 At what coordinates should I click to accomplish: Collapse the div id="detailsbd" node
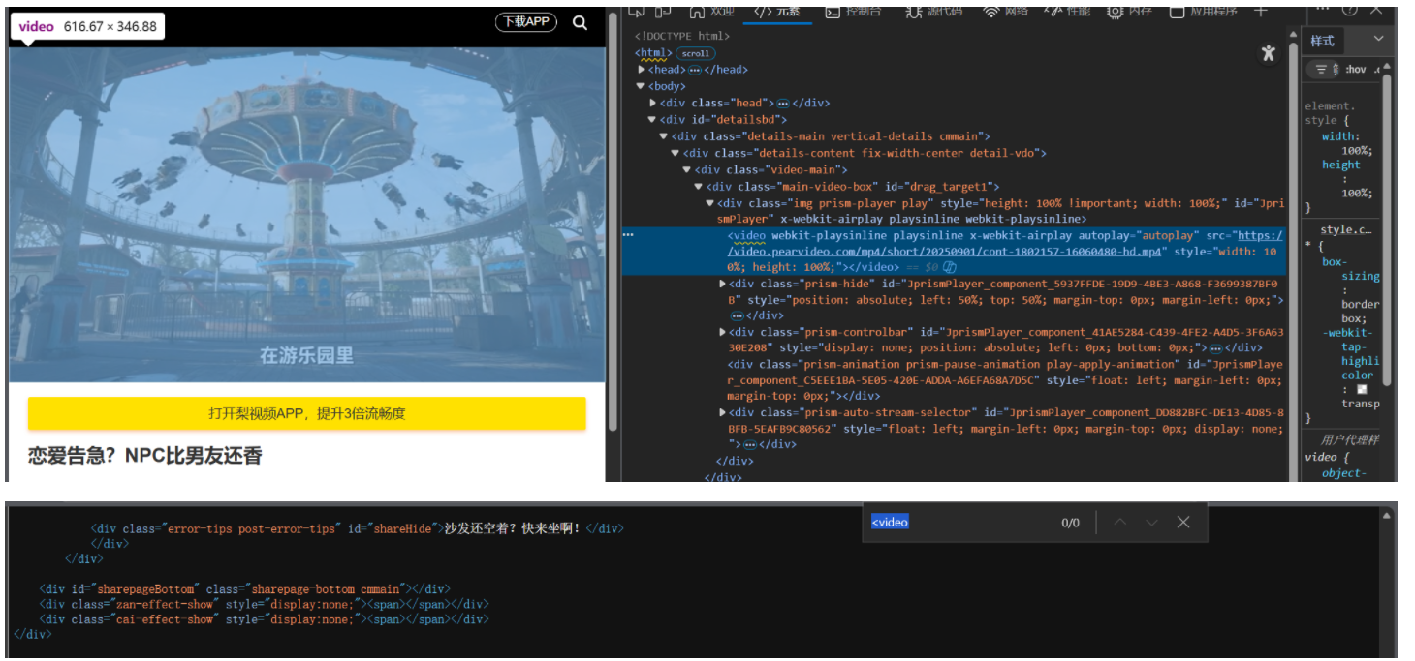[653, 119]
